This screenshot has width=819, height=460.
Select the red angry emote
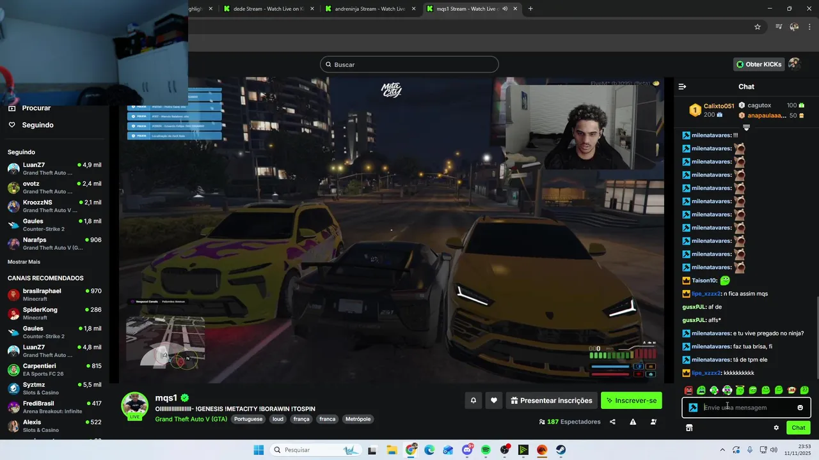coord(688,390)
